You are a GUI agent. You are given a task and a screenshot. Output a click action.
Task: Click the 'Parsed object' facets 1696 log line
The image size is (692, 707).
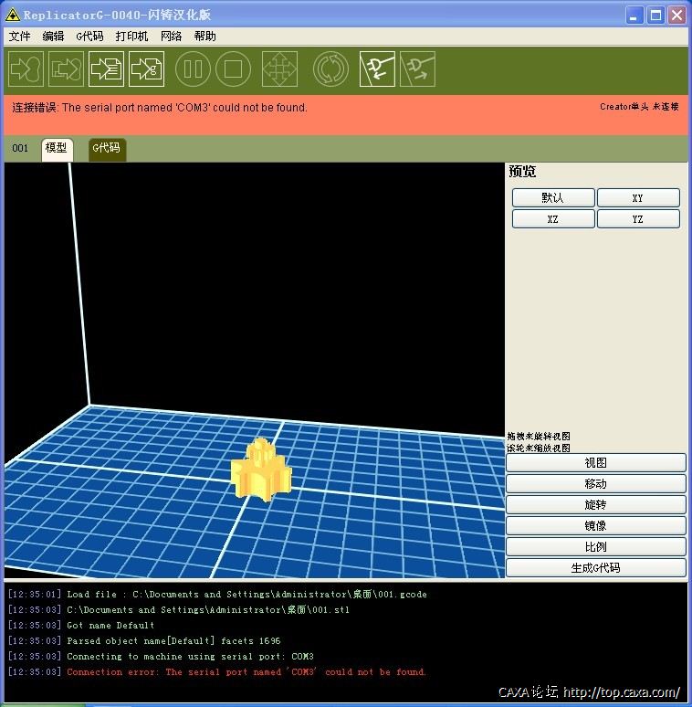point(144,640)
